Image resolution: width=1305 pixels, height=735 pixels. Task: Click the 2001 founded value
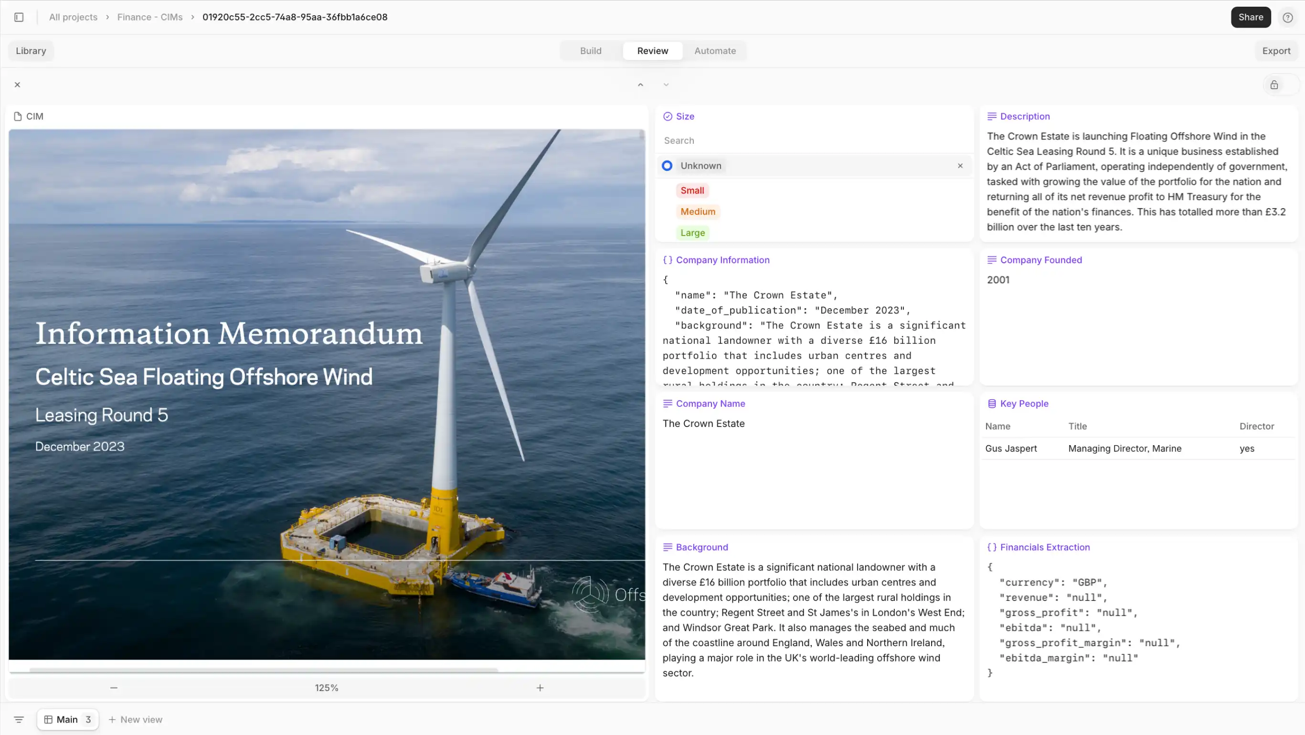tap(998, 280)
